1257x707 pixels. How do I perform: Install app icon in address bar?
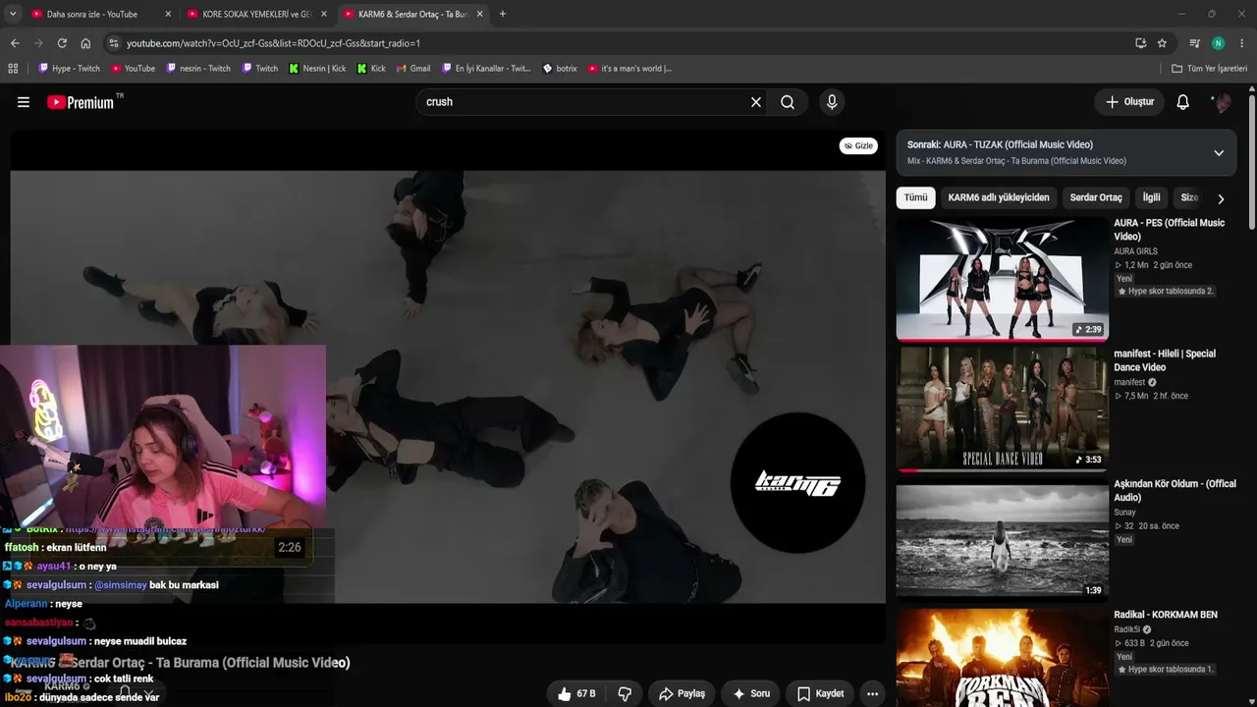click(x=1140, y=43)
